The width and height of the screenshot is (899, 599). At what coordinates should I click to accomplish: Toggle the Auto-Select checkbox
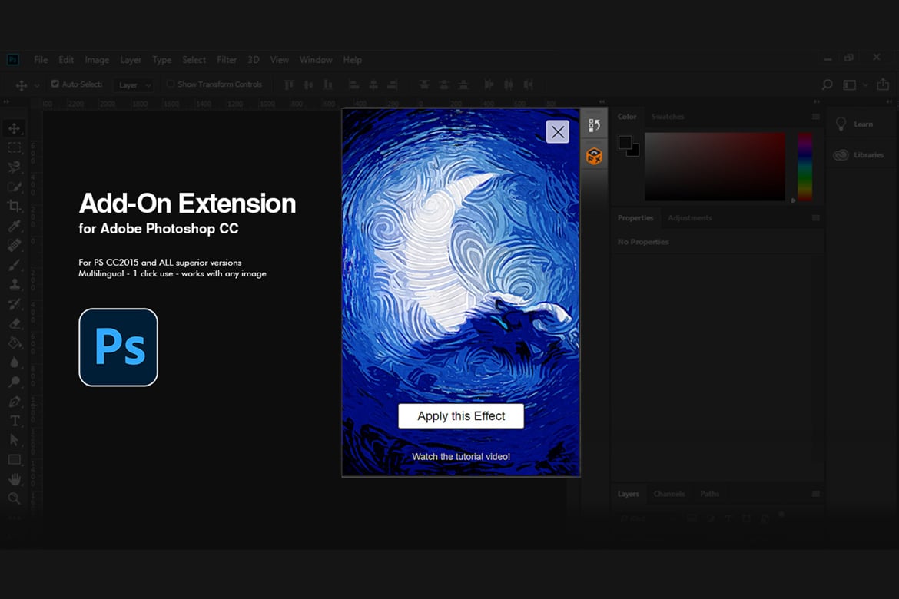(55, 84)
